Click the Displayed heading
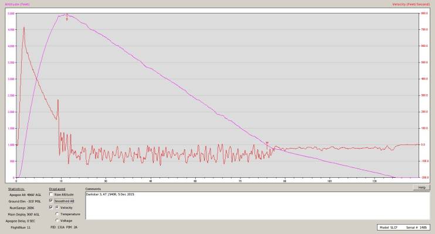The image size is (435, 234). 57,189
